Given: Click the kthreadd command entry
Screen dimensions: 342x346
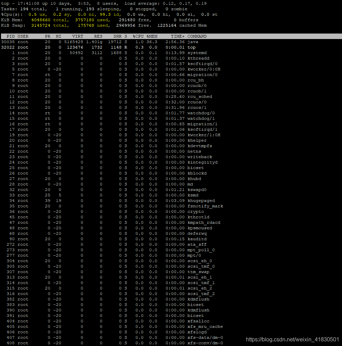Looking at the screenshot, I should pyautogui.click(x=198, y=58).
